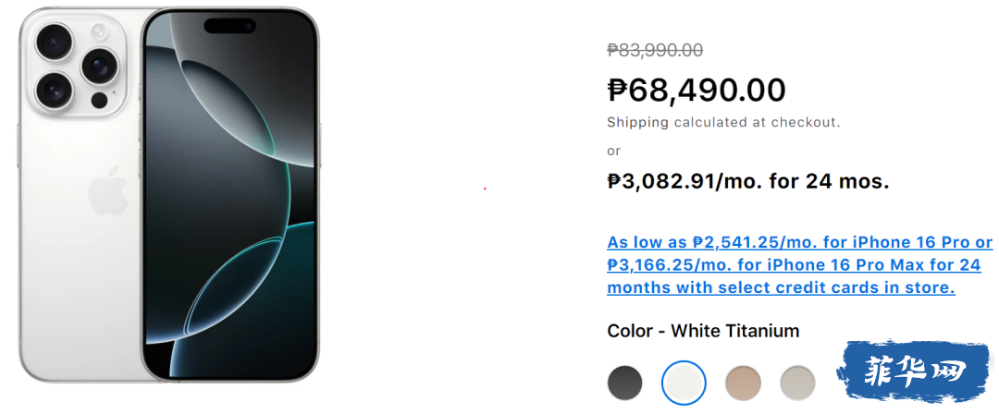Choose the selected White Titanium swatch
This screenshot has width=999, height=414.
coord(684,382)
